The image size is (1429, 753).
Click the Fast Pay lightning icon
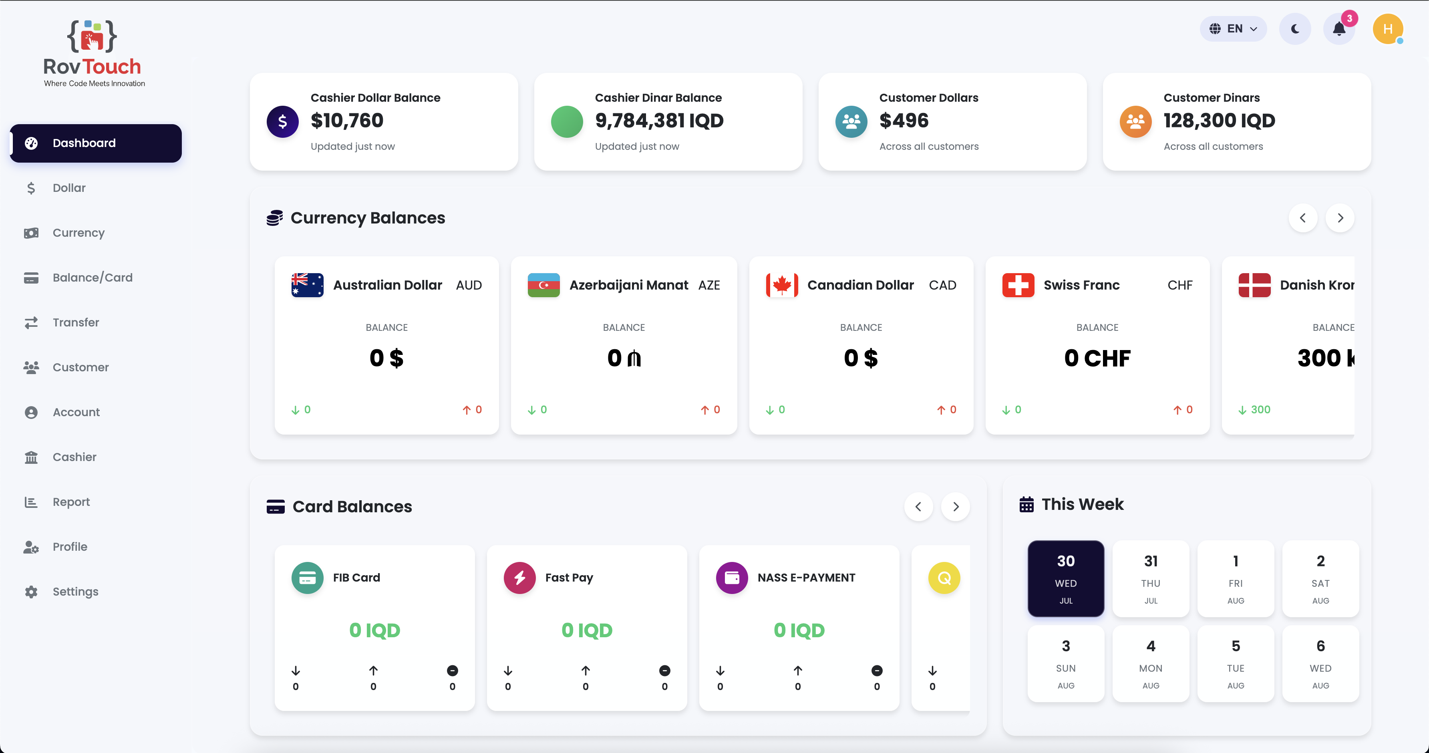click(x=520, y=578)
